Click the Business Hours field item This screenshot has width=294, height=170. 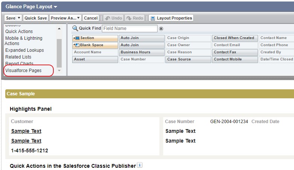pos(141,52)
